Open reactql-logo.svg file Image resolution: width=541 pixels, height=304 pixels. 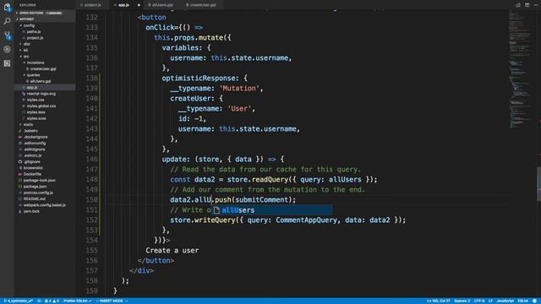tap(41, 94)
